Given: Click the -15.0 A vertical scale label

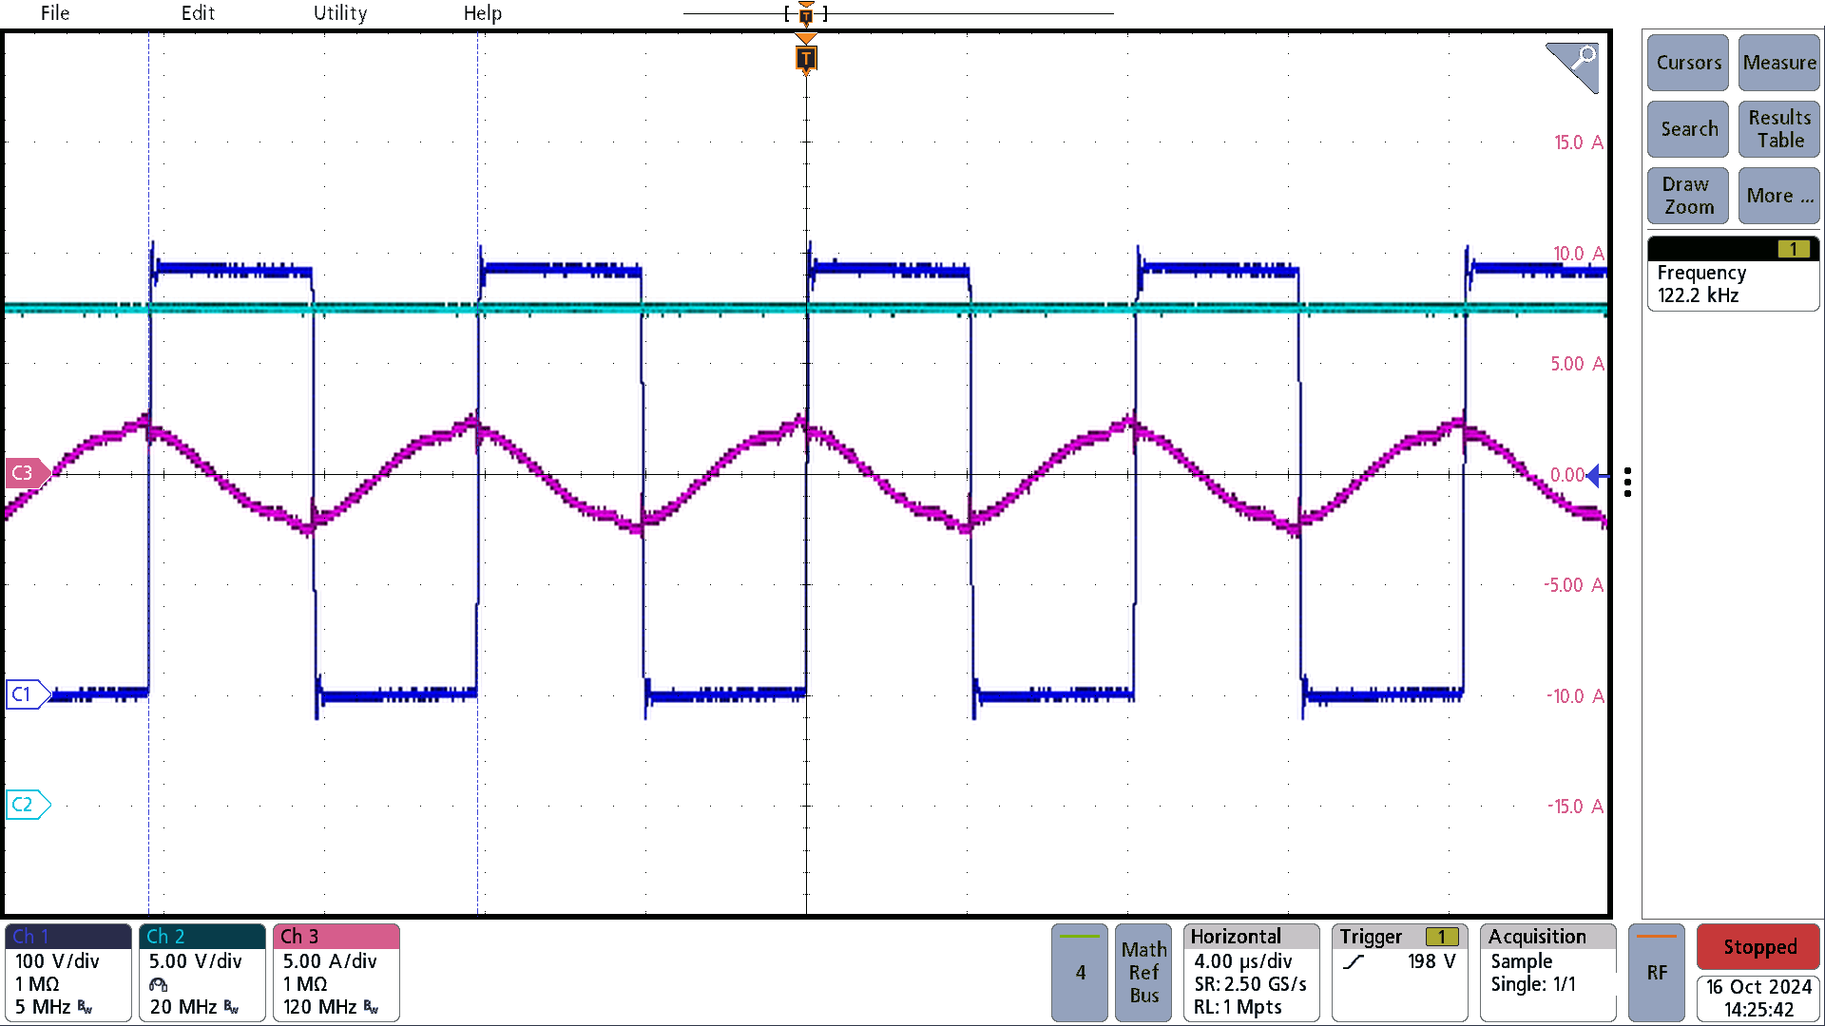Looking at the screenshot, I should (x=1575, y=807).
